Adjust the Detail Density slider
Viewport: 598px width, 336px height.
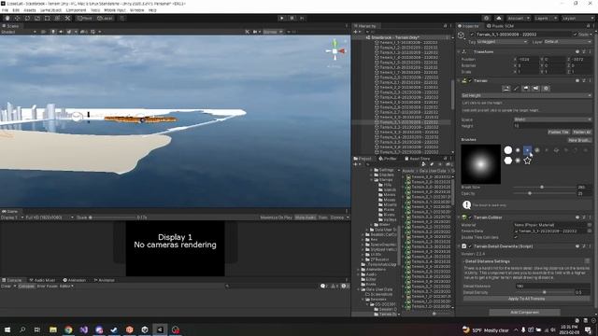[x=544, y=292]
